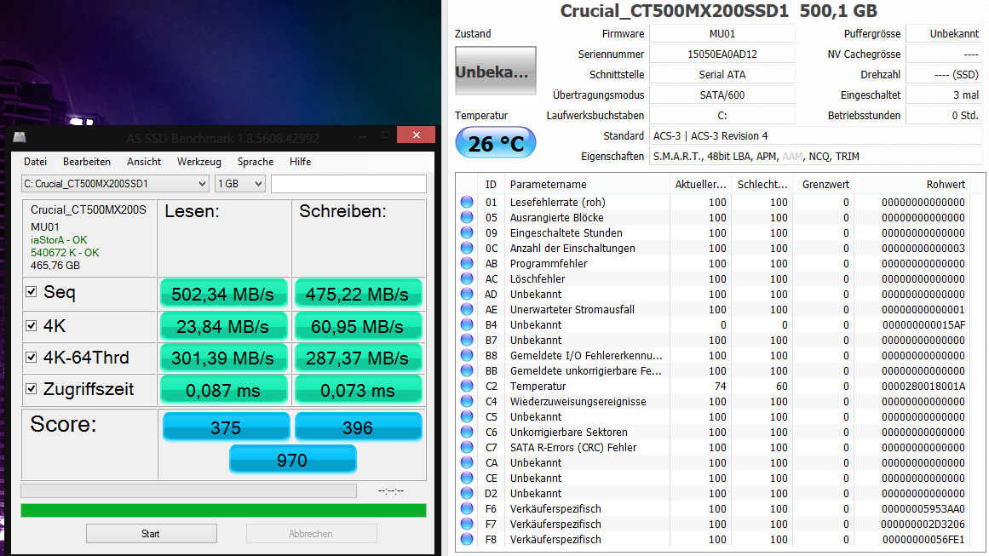
Task: Click status orb for Wiederzuweisungsereignisse row
Action: pos(467,401)
